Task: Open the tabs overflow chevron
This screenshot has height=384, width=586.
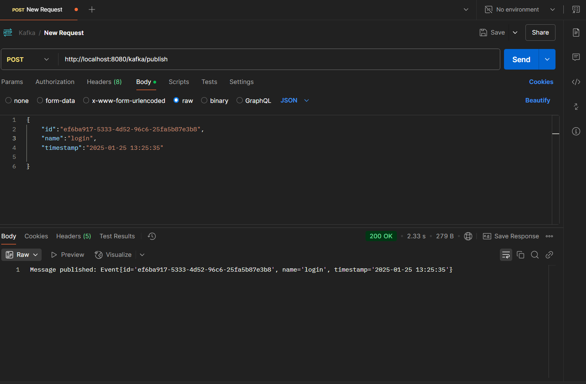Action: (x=466, y=9)
